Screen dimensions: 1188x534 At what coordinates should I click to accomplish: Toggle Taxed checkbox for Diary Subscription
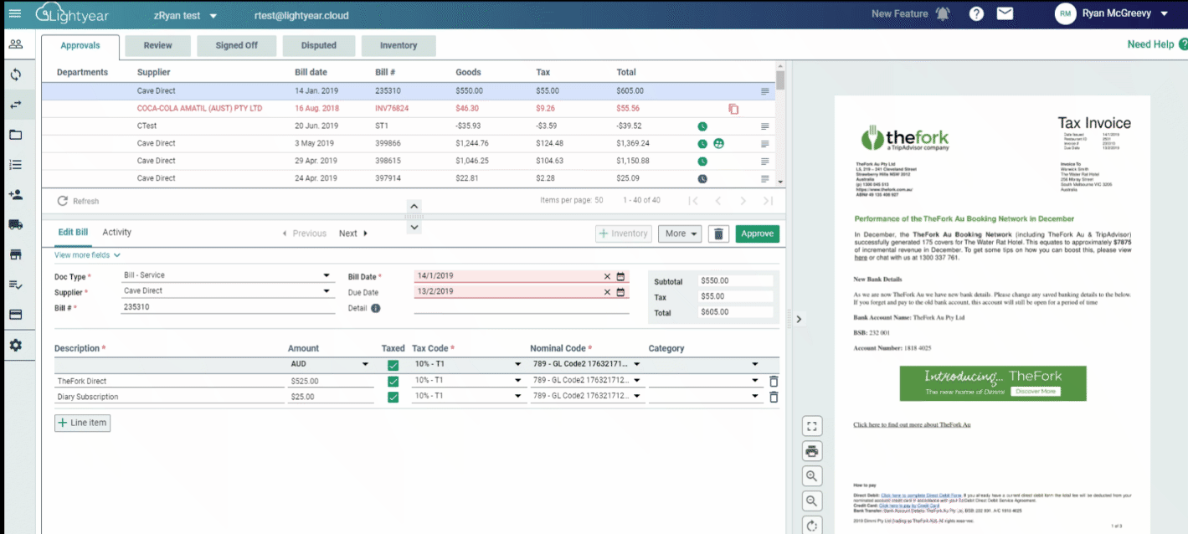coord(393,397)
